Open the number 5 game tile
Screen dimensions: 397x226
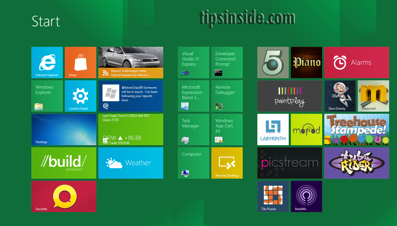[x=273, y=63]
